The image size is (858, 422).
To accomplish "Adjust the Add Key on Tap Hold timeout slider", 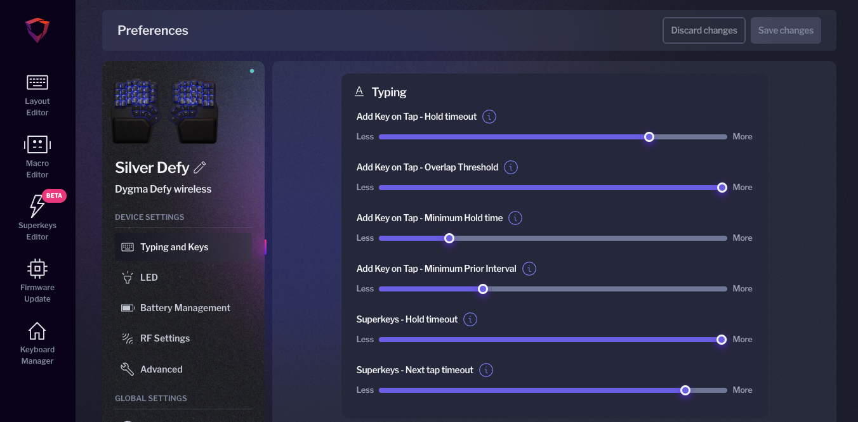I will point(649,137).
